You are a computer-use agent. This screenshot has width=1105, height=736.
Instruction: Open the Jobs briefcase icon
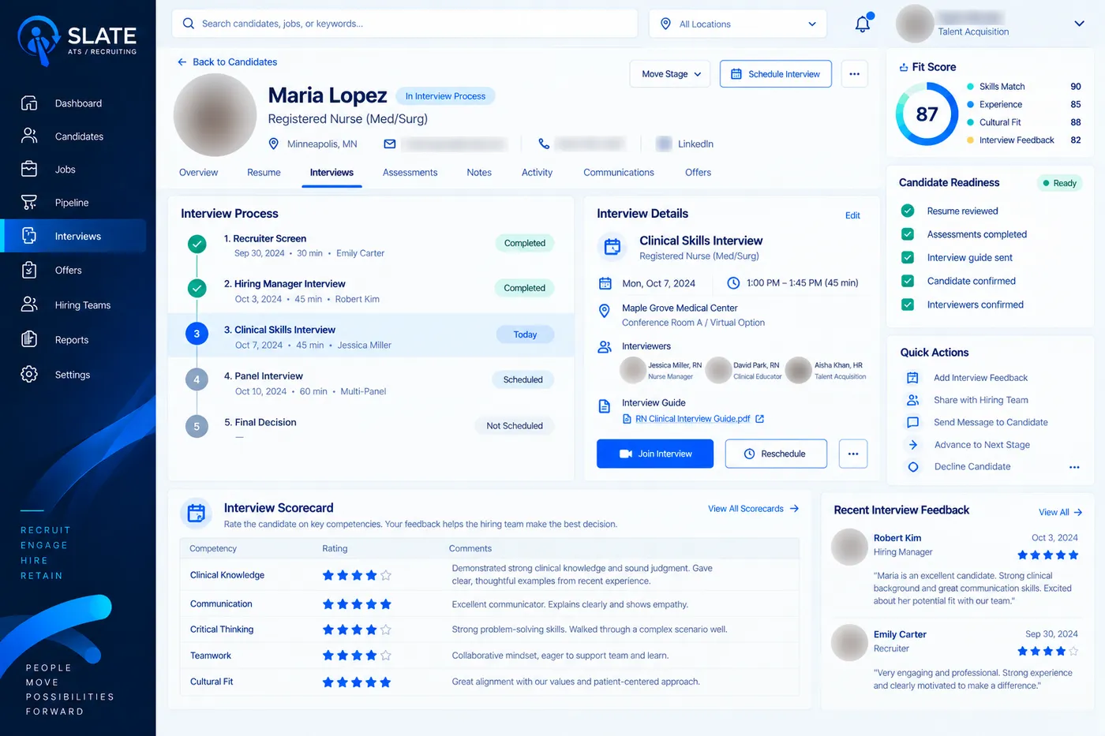(29, 169)
